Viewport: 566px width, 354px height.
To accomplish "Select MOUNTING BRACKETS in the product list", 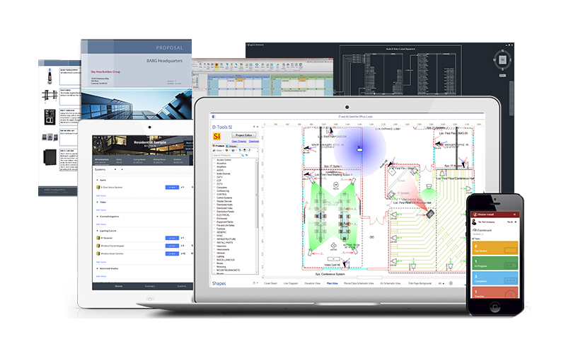I will (x=228, y=270).
